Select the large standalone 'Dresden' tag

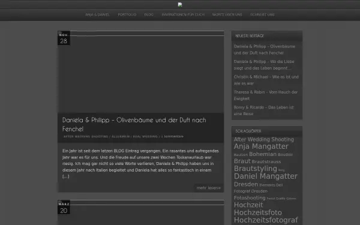(x=246, y=184)
